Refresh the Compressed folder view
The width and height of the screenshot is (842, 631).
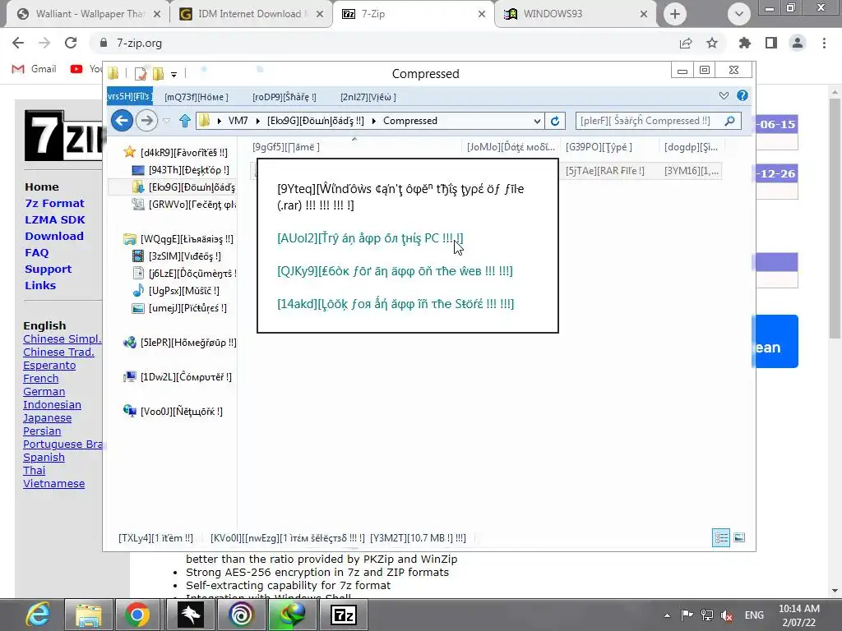click(555, 121)
